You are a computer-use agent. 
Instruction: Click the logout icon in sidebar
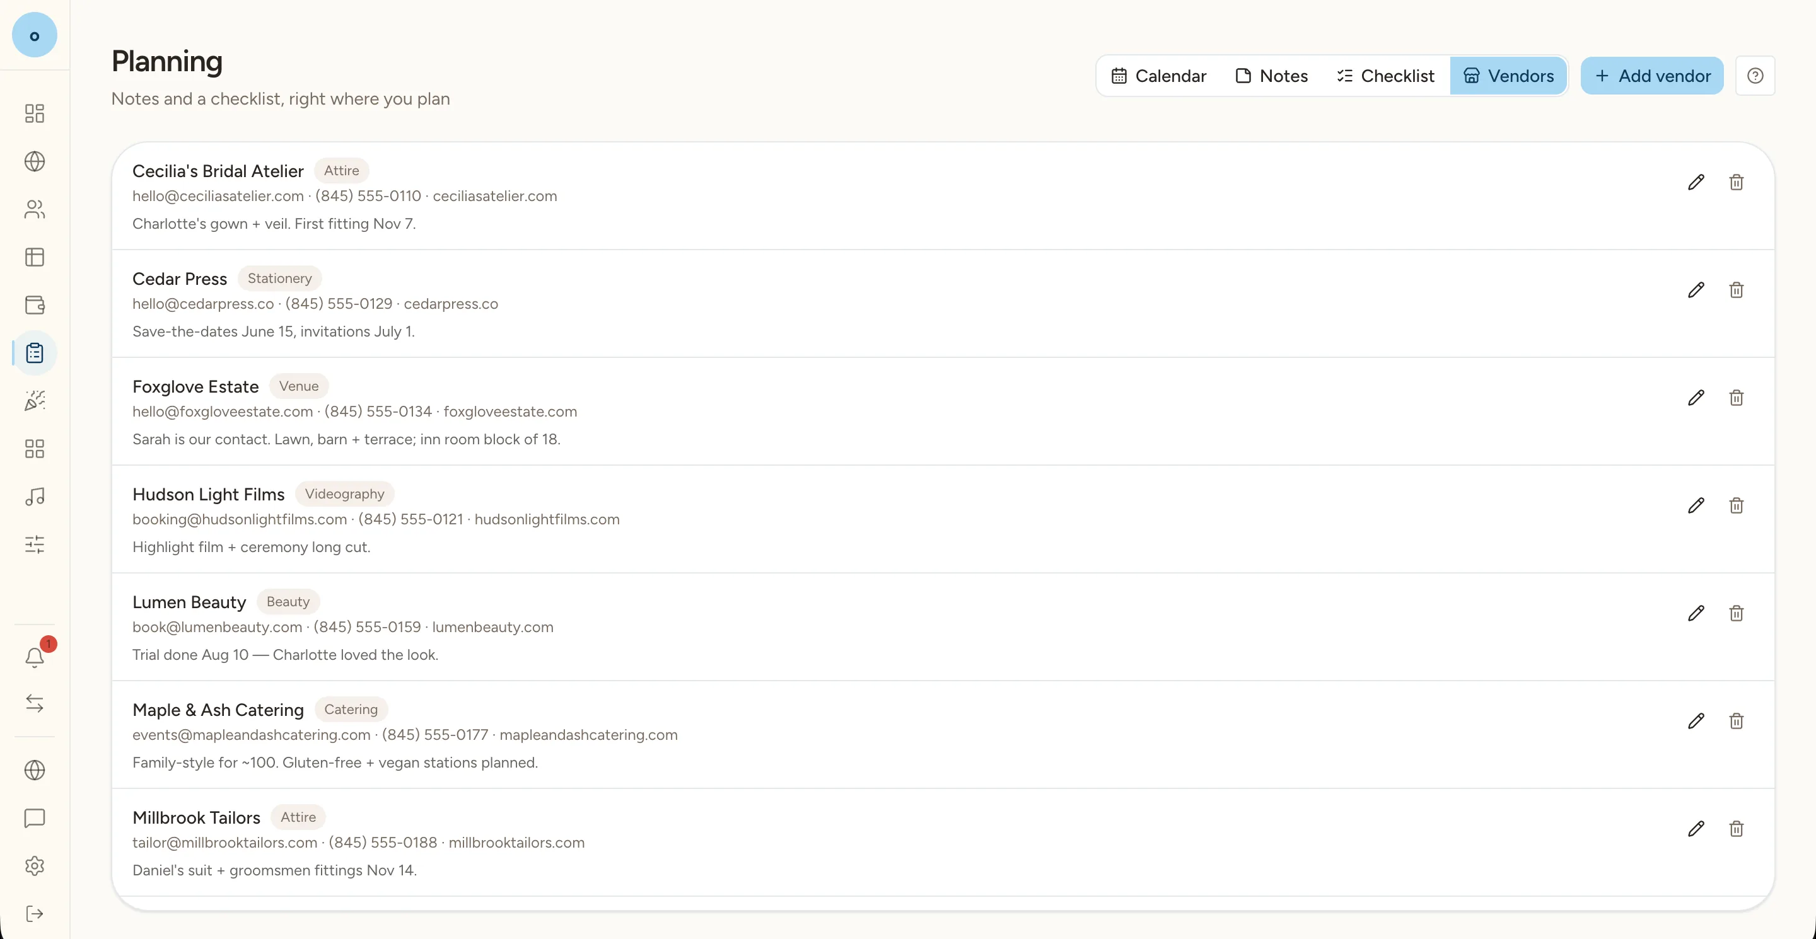pos(35,914)
